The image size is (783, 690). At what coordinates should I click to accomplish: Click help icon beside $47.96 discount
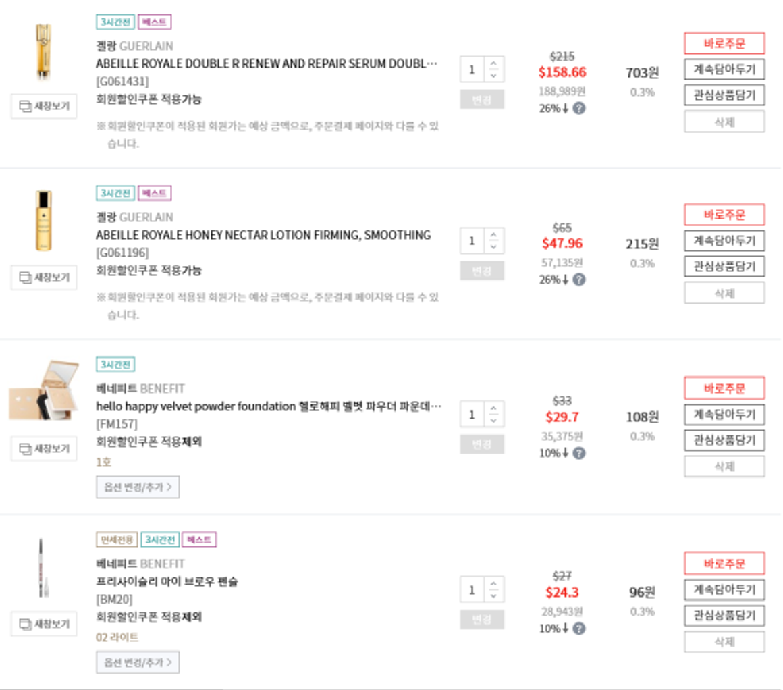coord(578,280)
